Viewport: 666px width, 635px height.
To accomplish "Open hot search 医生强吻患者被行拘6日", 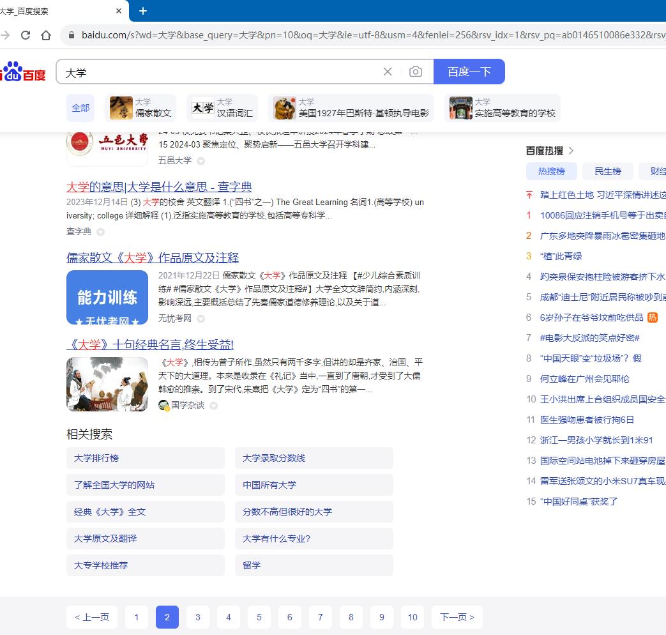I will pyautogui.click(x=587, y=420).
